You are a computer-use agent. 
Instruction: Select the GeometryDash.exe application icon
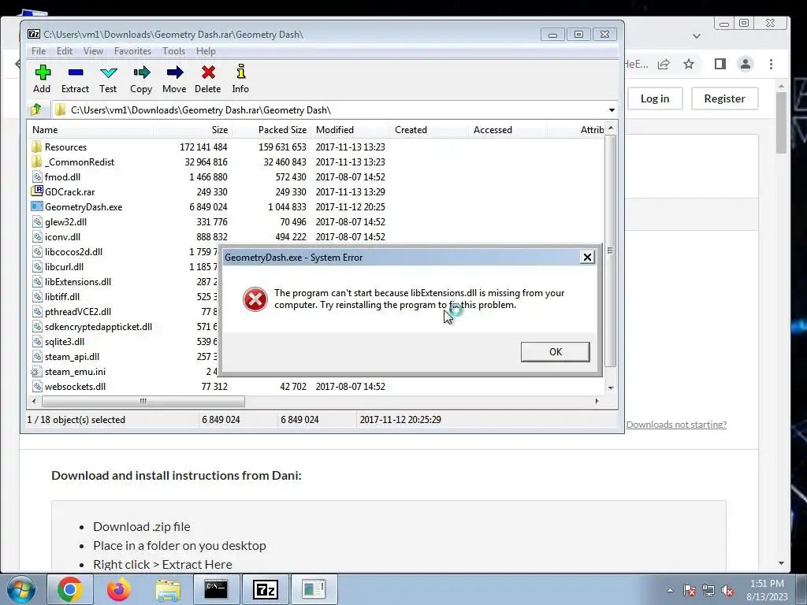point(36,206)
